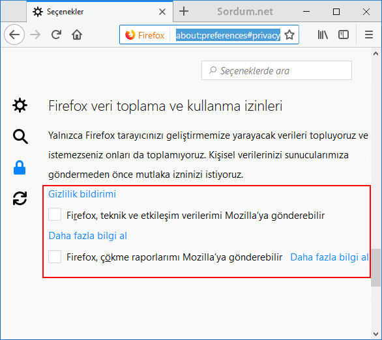Close the Seçenekler tab
This screenshot has height=340, width=382.
point(162,12)
